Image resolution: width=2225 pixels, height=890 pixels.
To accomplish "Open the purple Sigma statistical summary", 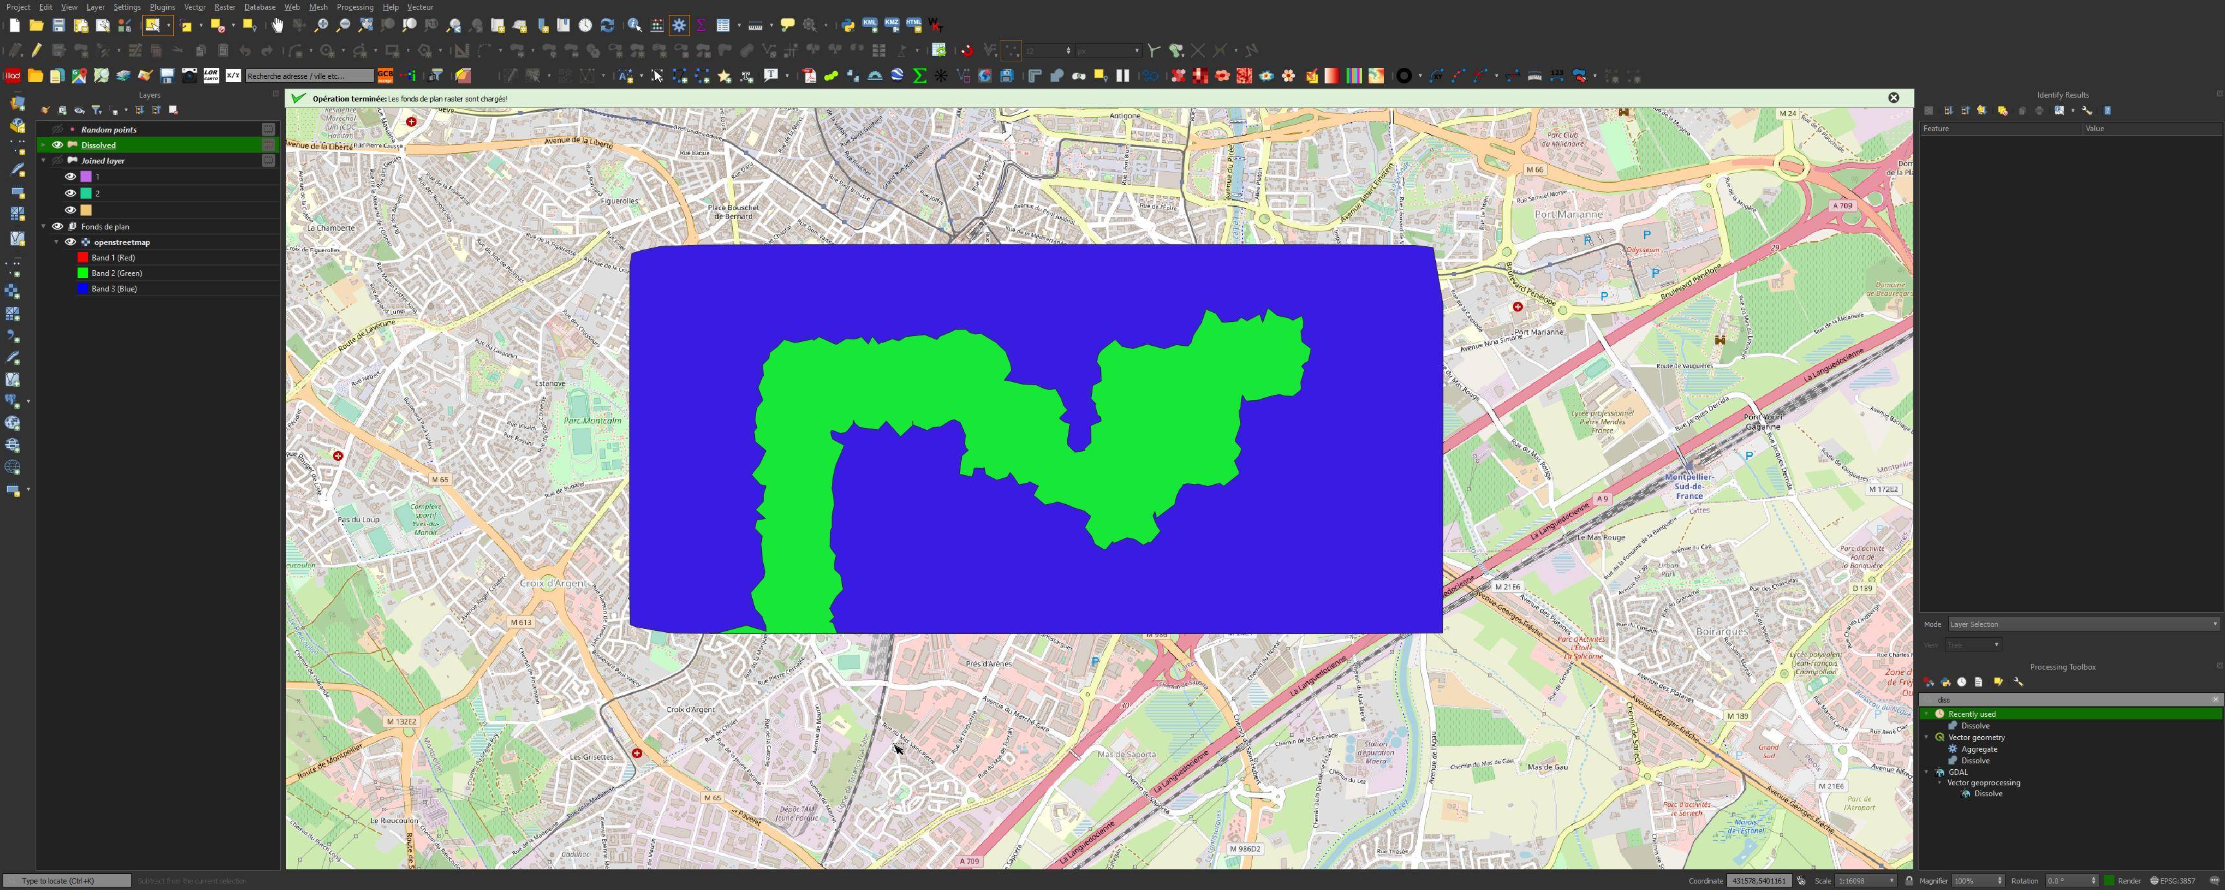I will coord(700,25).
